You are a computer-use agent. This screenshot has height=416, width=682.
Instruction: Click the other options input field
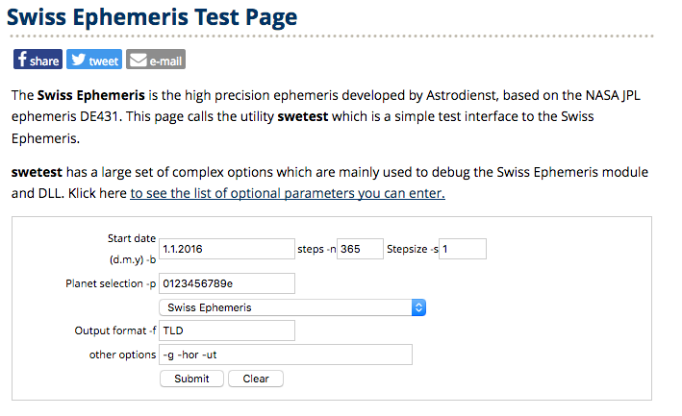285,355
